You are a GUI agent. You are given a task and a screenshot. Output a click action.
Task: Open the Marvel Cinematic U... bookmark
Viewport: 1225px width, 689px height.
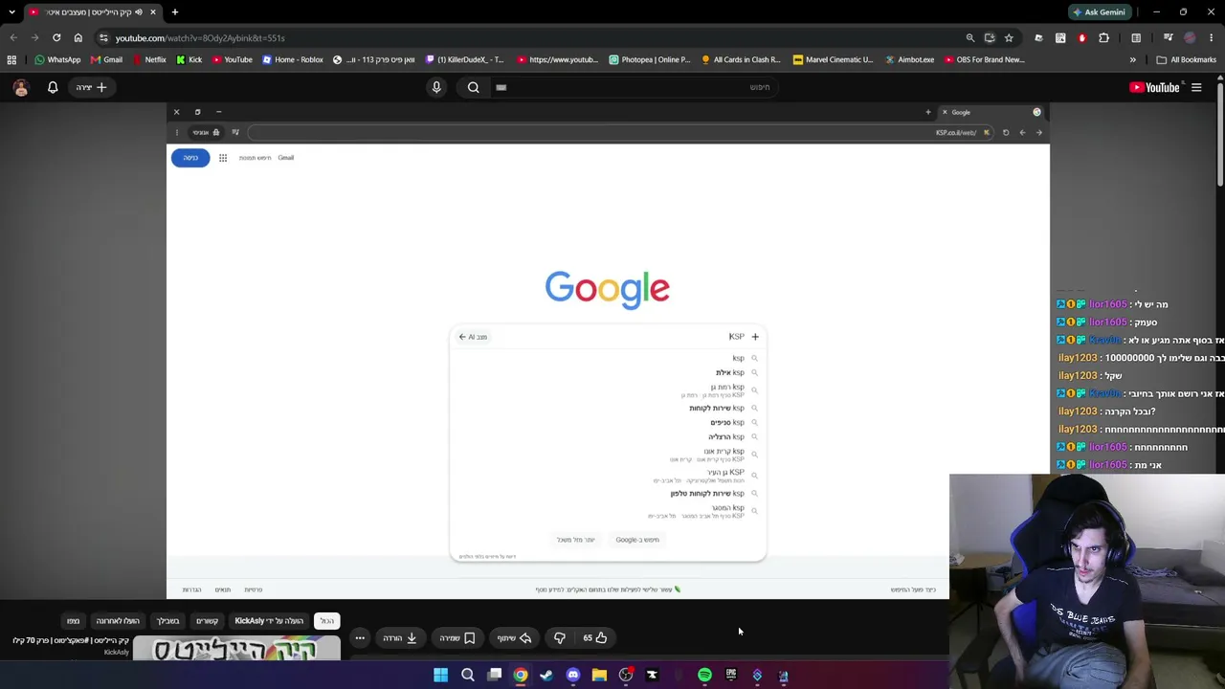point(833,59)
